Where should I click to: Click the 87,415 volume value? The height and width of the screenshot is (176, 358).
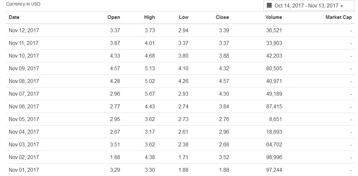(x=274, y=106)
